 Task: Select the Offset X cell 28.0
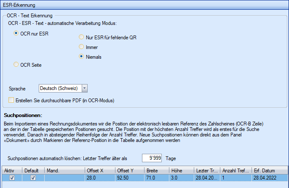coord(100,178)
